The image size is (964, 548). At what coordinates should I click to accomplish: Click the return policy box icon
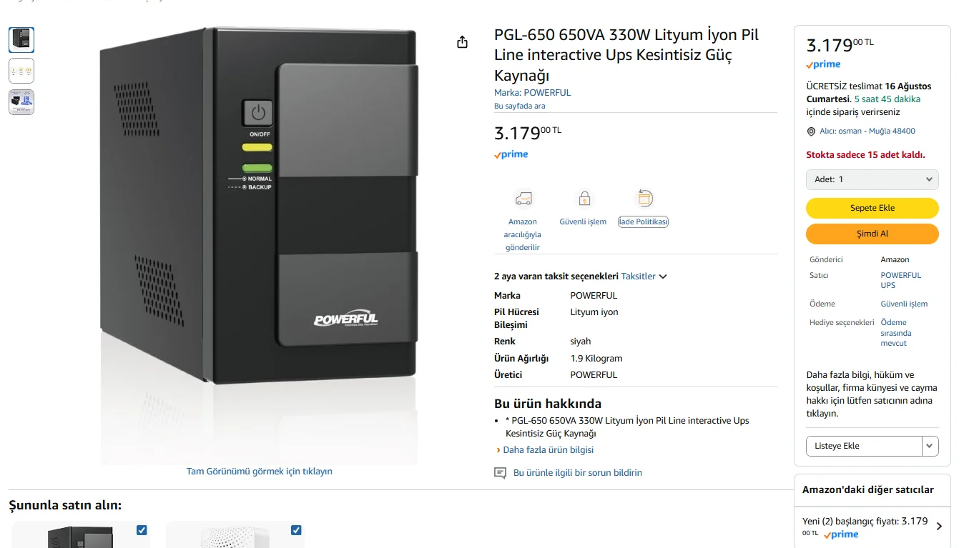pos(644,198)
